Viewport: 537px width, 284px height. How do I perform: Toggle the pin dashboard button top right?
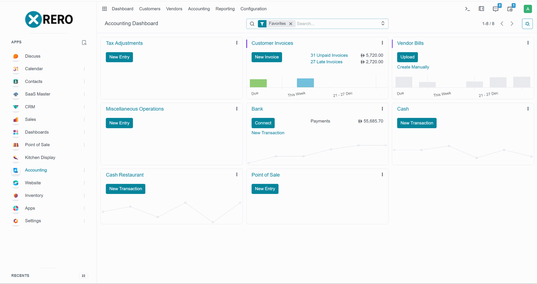pos(527,24)
